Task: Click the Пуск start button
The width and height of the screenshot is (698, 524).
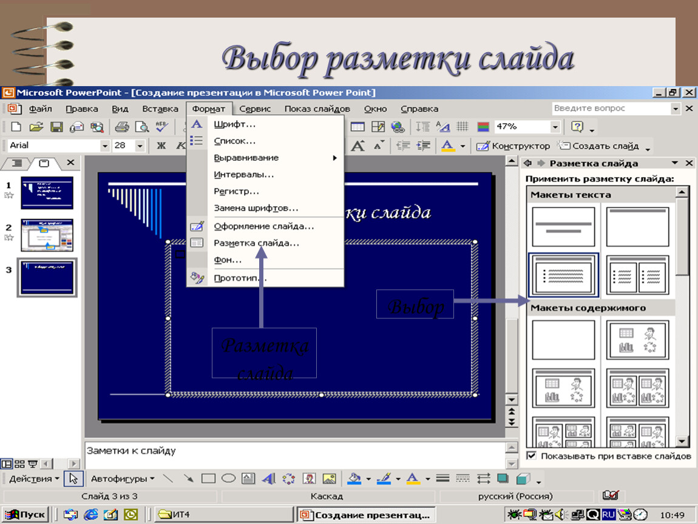Action: click(x=25, y=515)
